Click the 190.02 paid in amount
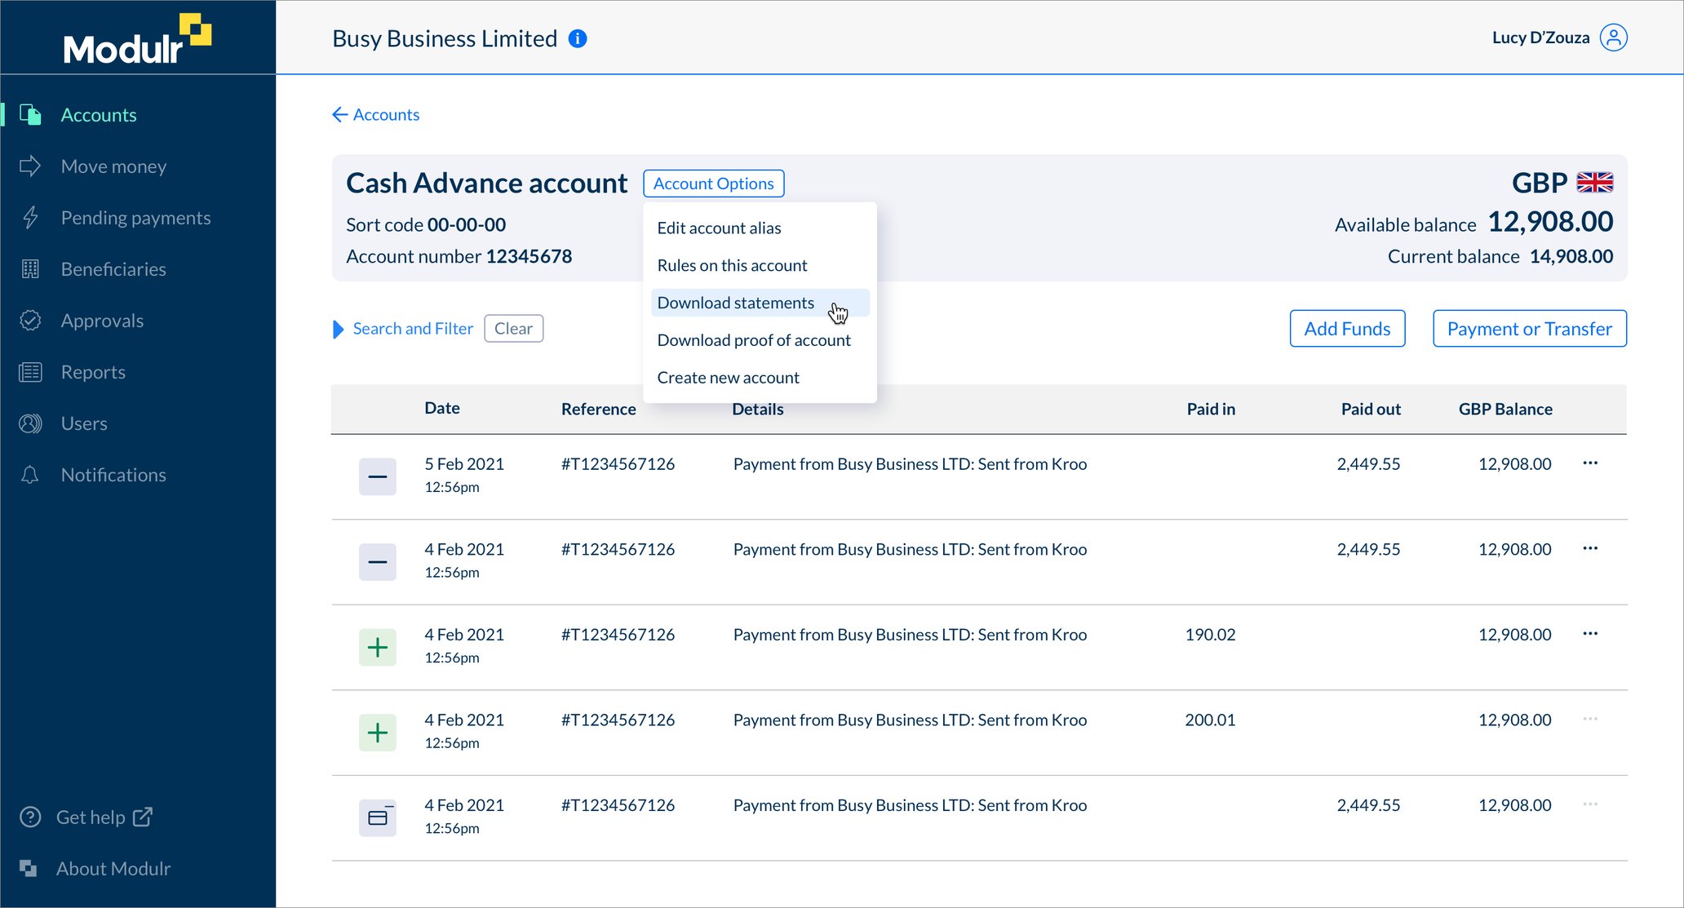1684x908 pixels. (1210, 635)
